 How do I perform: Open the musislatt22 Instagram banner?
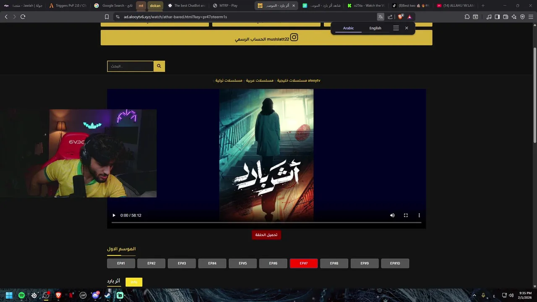266,38
